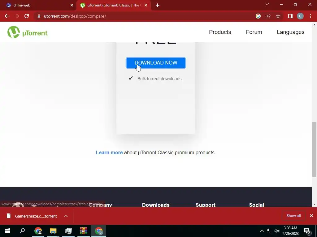This screenshot has width=317, height=237.
Task: Open the monitor app taskbar icon
Action: 68,231
